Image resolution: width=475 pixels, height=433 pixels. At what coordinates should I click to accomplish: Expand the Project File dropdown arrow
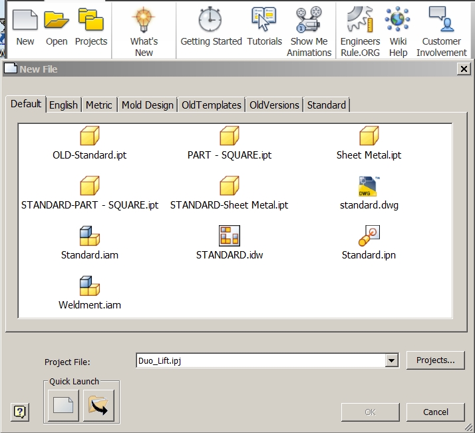(x=392, y=360)
